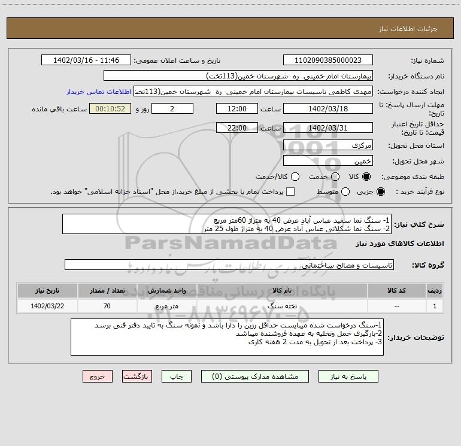The width and height of the screenshot is (461, 446).
Task: Click the شماره نیاز field 1102090385000023
Action: point(328,60)
